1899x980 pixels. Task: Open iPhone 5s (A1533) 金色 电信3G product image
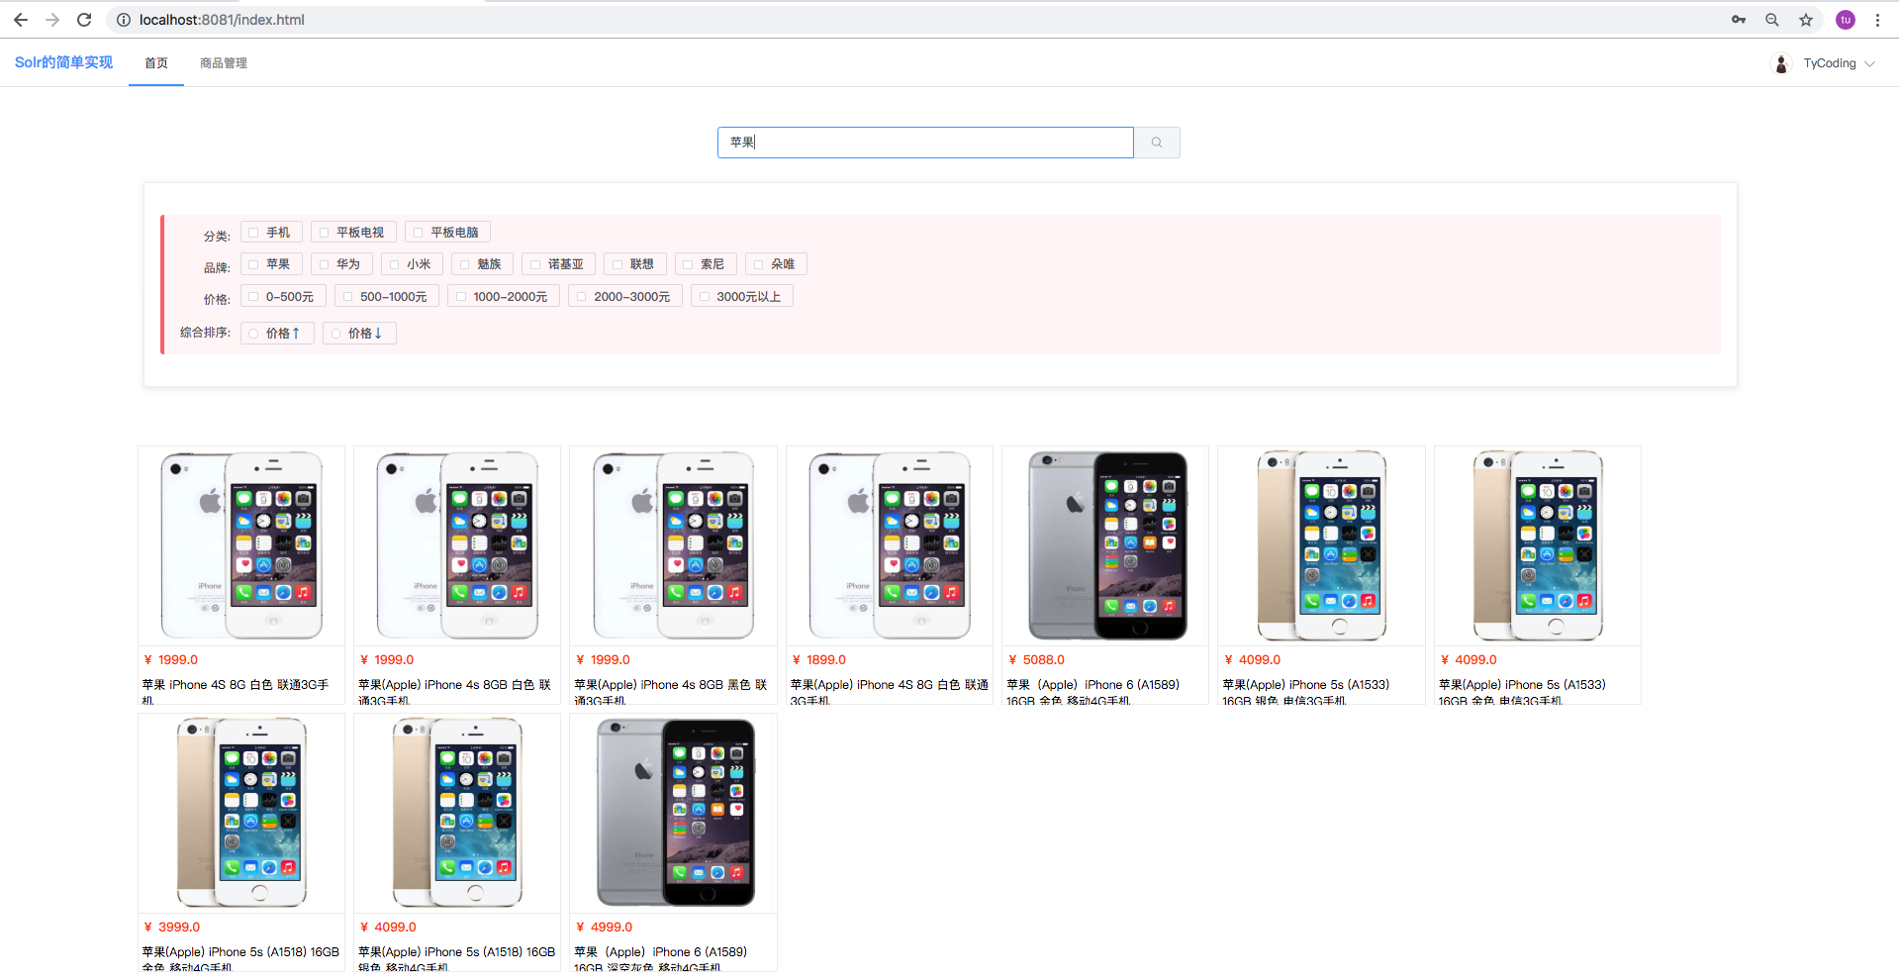pos(1538,545)
